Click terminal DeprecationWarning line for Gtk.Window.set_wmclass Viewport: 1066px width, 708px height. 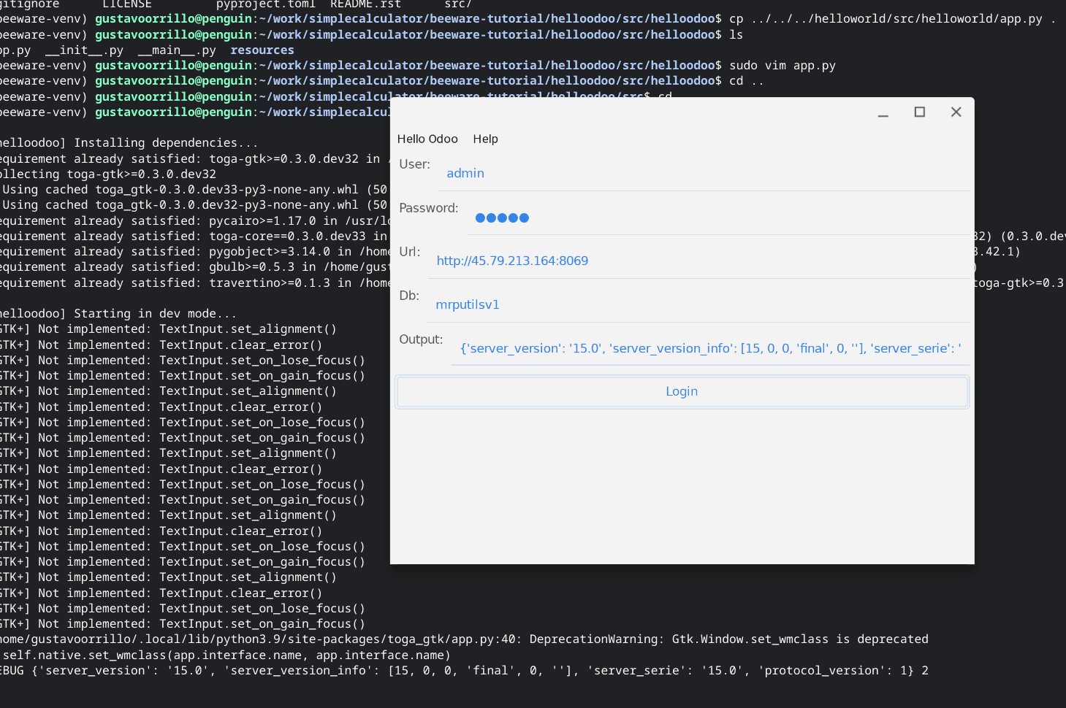465,639
